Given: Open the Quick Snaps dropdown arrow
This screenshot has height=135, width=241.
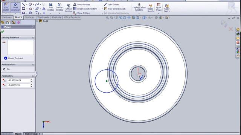Looking at the screenshot, I should click(159, 13).
